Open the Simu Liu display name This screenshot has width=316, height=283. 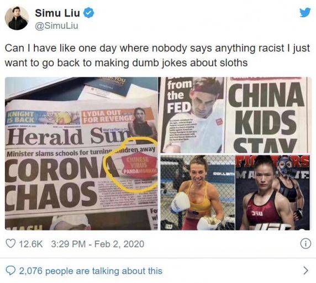57,13
